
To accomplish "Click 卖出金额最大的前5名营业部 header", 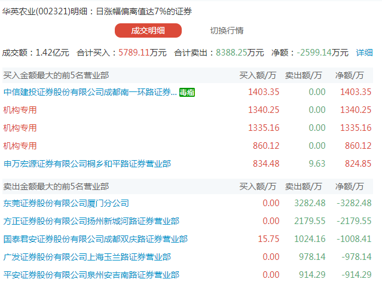I will (x=56, y=186).
